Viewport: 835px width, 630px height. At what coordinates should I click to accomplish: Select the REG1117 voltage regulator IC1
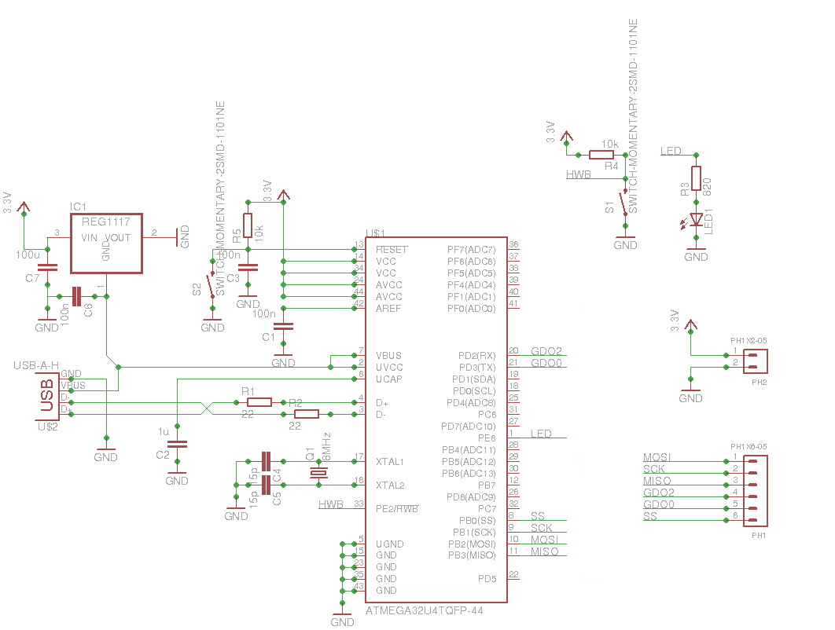105,244
